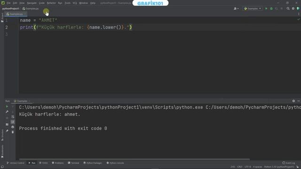Open the Run menu
The width and height of the screenshot is (301, 169).
click(x=60, y=3)
